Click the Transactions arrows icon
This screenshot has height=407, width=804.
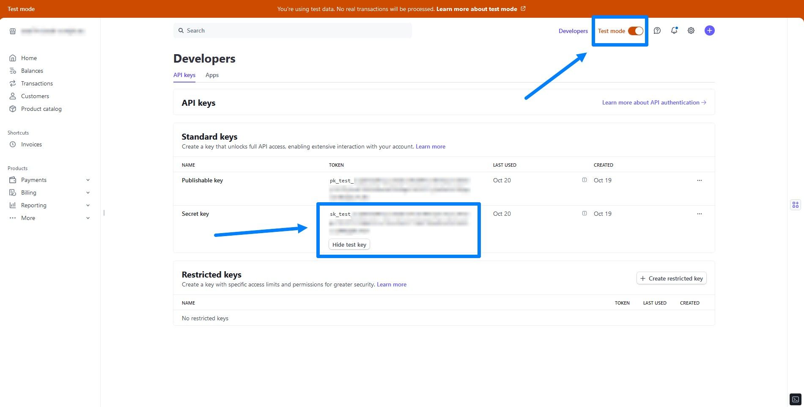[x=13, y=83]
